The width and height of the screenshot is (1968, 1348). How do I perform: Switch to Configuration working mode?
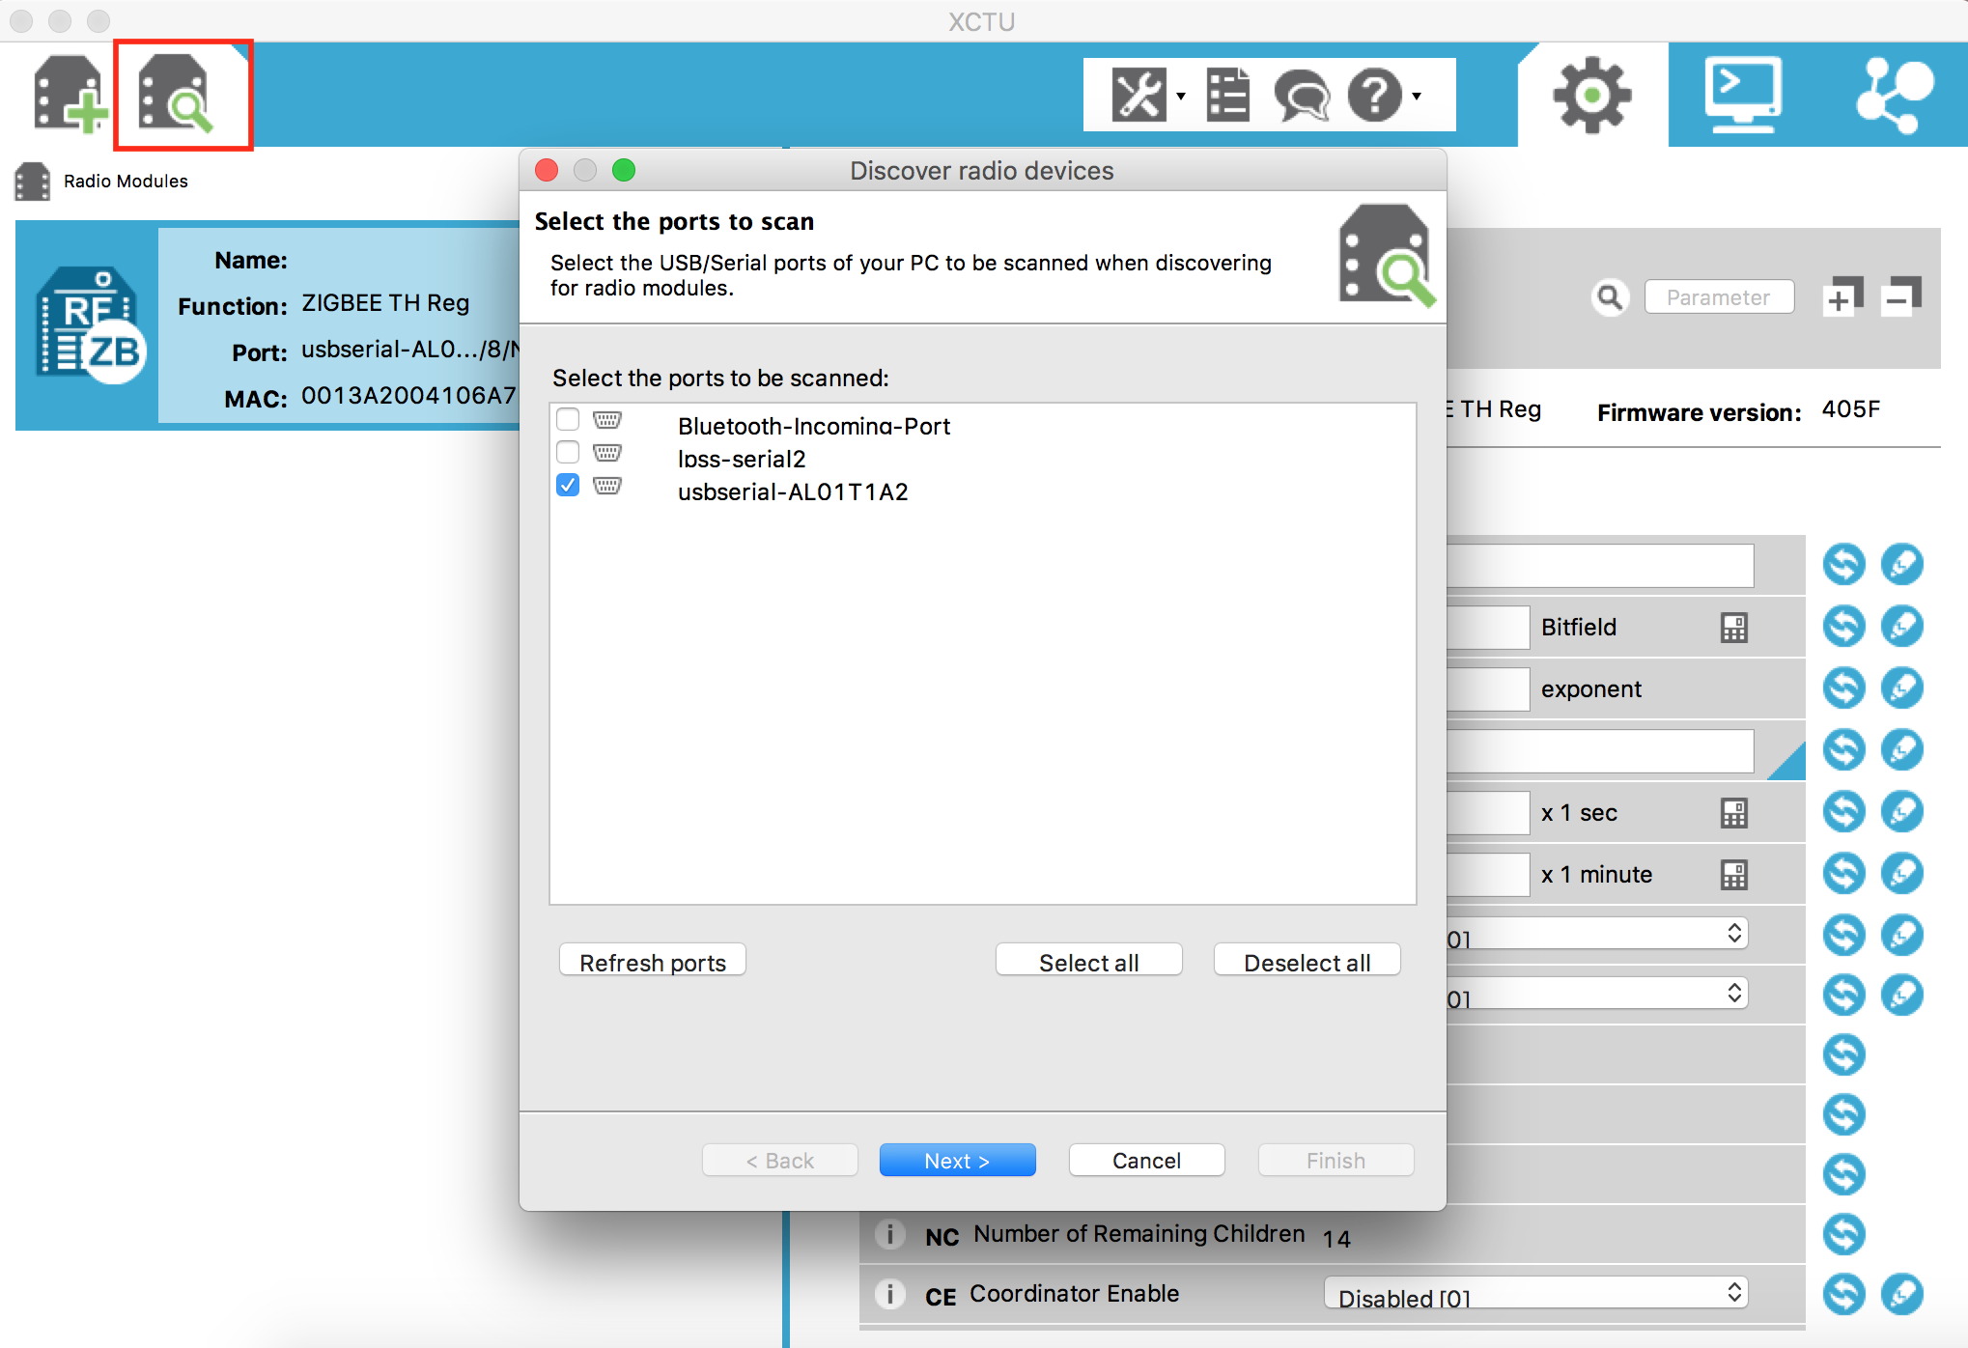click(x=1590, y=94)
